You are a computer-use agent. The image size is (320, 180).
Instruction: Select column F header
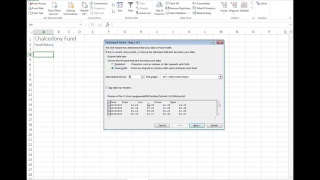coord(108,32)
